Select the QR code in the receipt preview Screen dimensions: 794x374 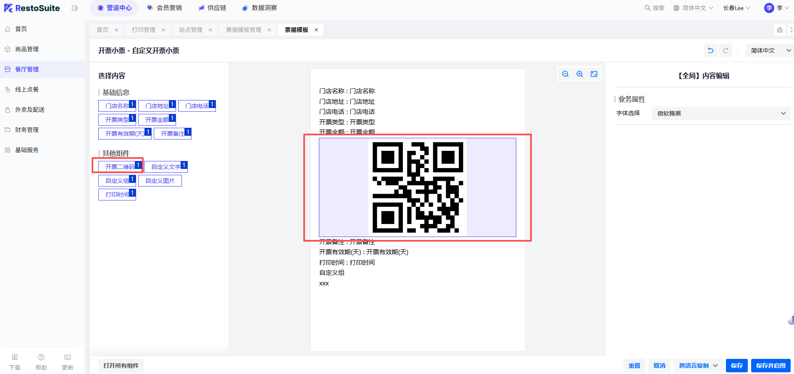tap(418, 187)
